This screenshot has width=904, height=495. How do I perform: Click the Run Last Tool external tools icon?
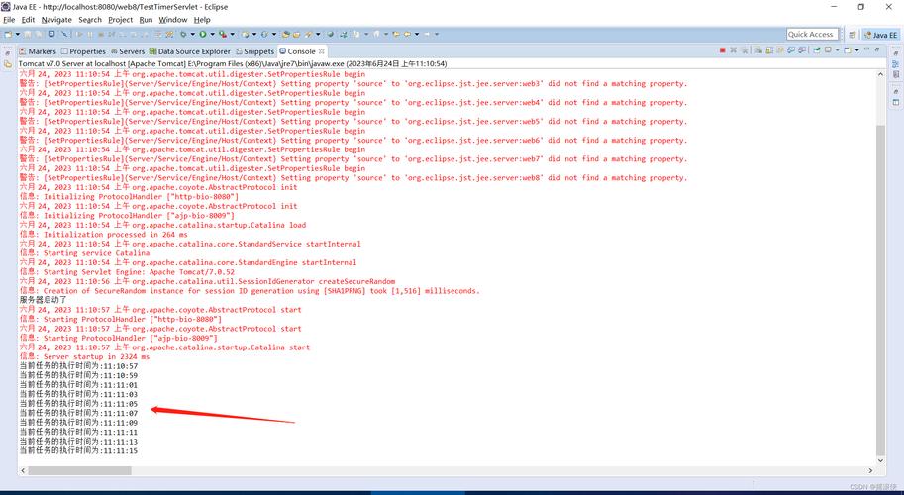point(223,34)
